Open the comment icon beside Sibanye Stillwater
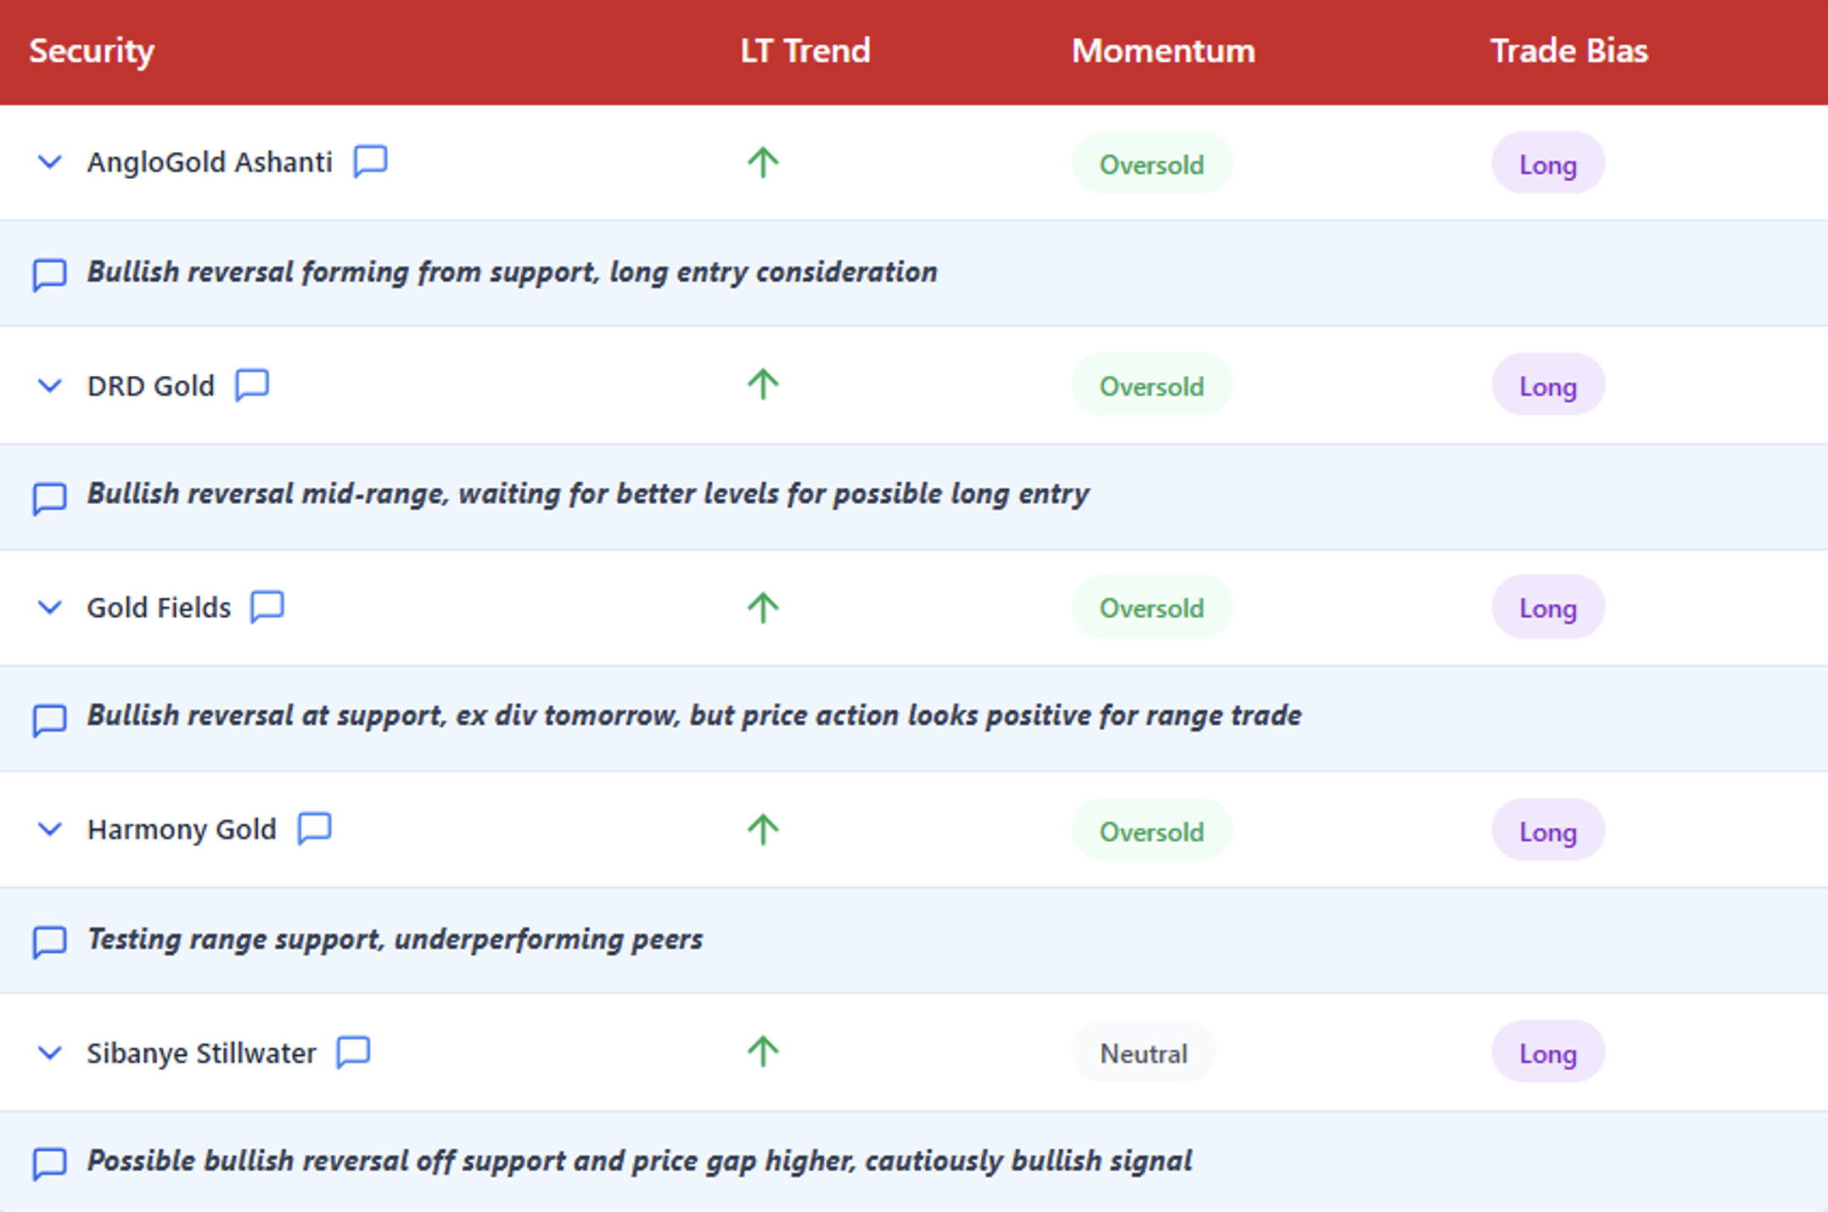The height and width of the screenshot is (1212, 1828). click(x=353, y=1052)
